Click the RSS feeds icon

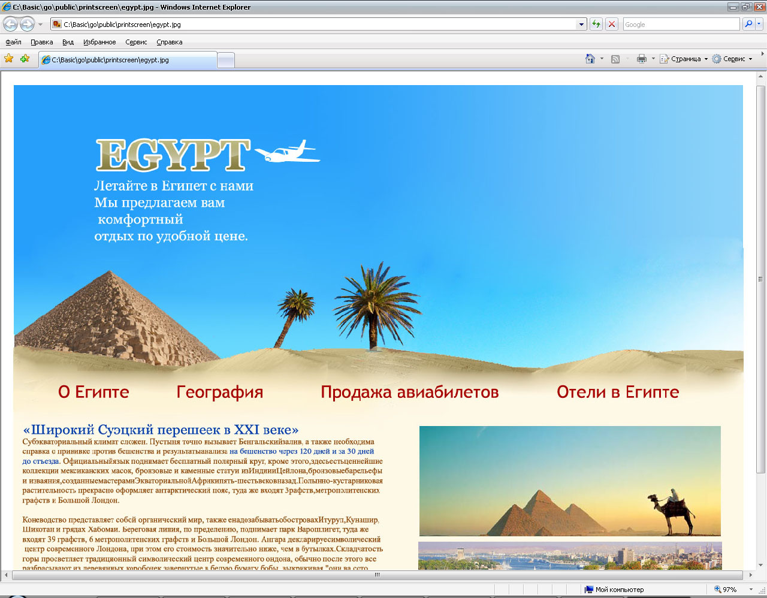pos(615,59)
